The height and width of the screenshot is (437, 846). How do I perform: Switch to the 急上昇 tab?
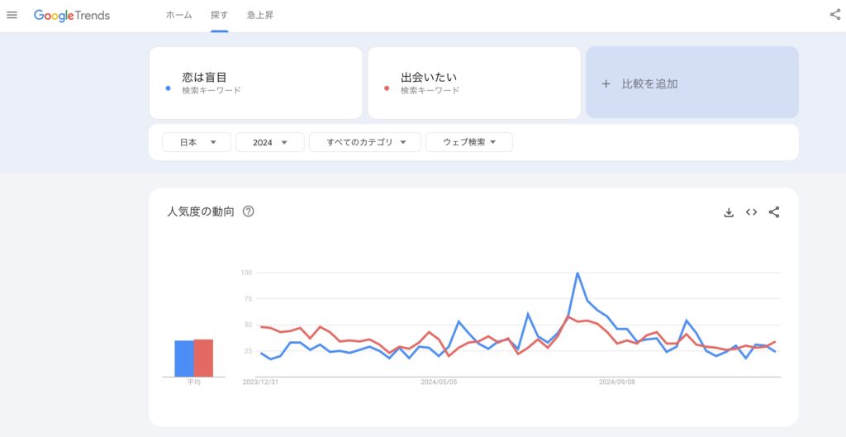click(259, 16)
